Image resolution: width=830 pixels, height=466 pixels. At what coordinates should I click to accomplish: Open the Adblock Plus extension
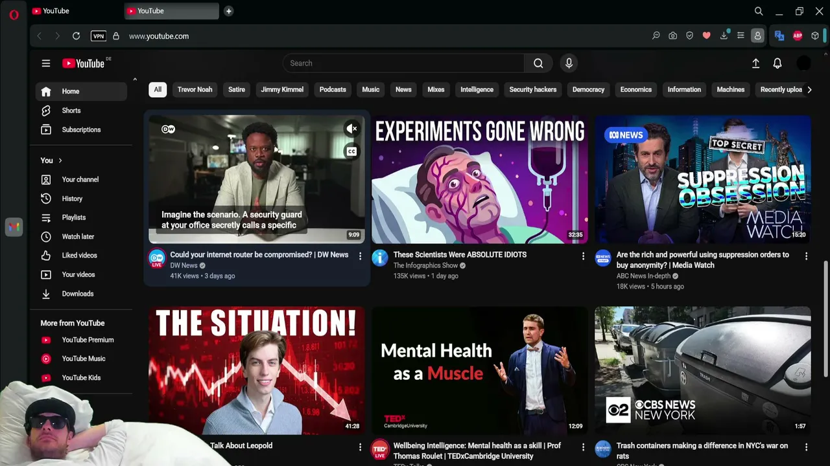pos(798,36)
